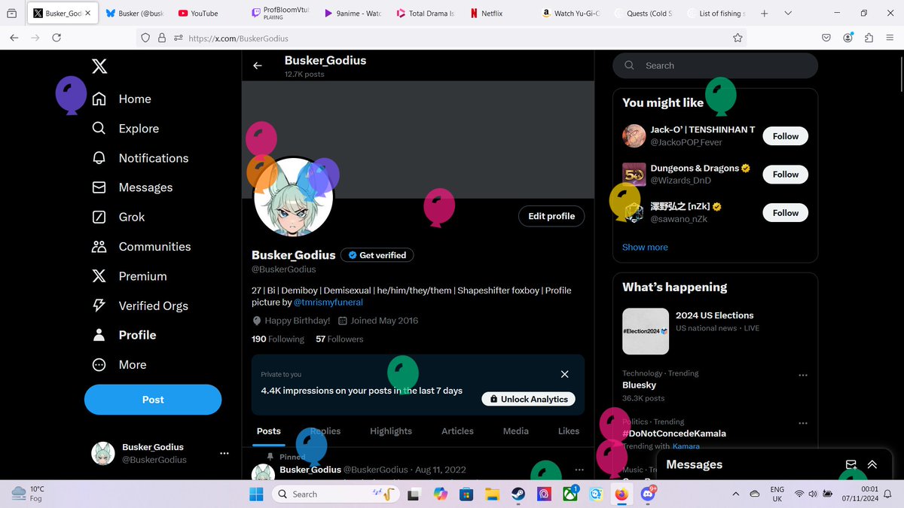Viewport: 904px width, 508px height.
Task: Click the X Search input field
Action: tap(715, 65)
